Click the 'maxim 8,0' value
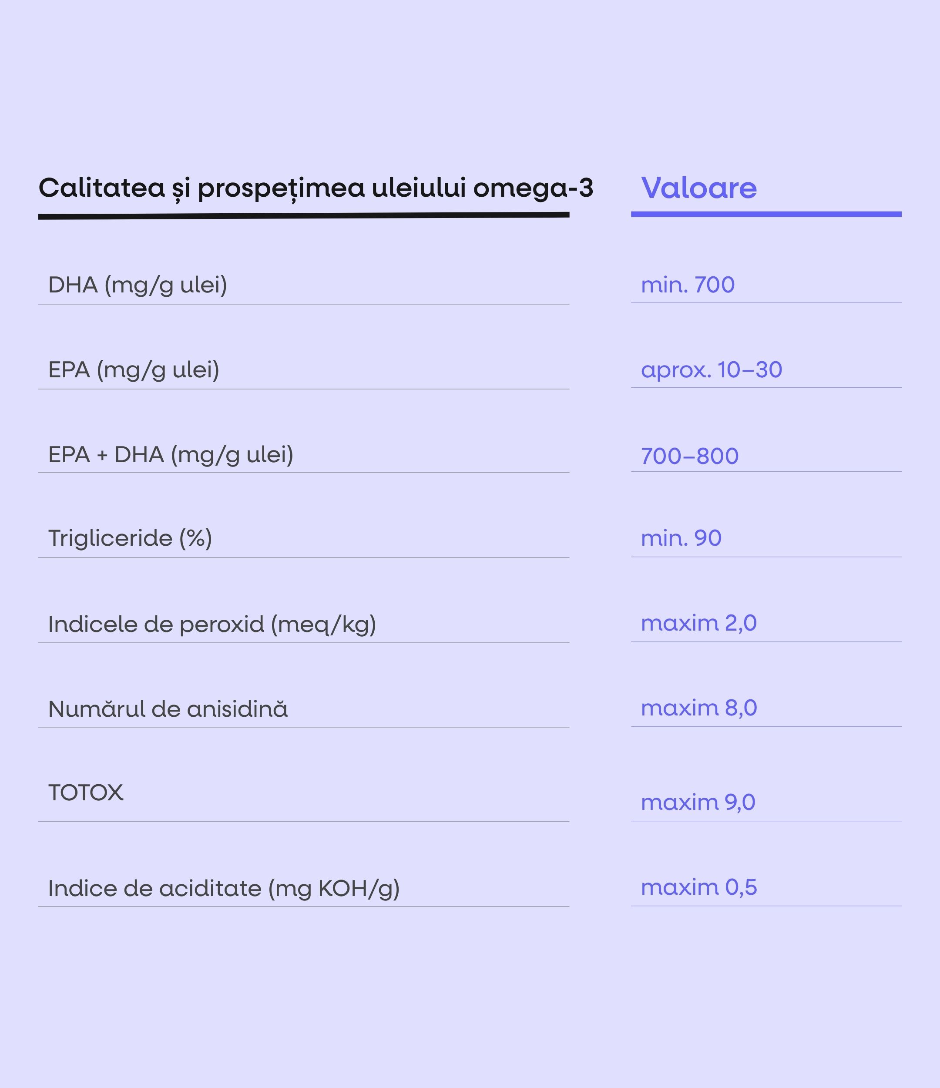The width and height of the screenshot is (940, 1088). tap(699, 708)
